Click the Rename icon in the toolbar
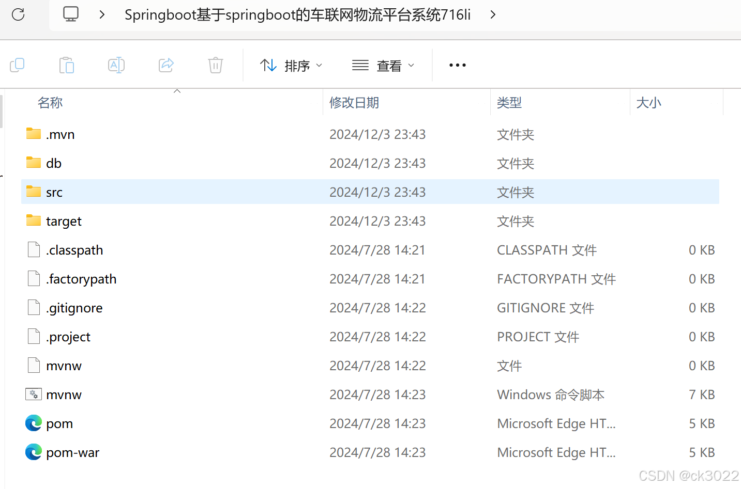Viewport: 741px width, 489px height. tap(116, 65)
